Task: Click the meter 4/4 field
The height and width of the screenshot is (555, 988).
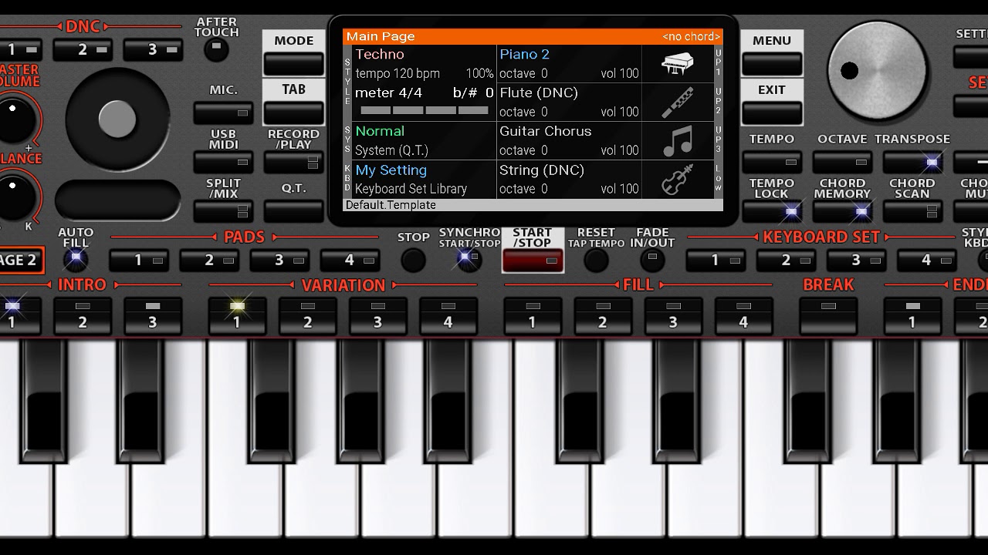Action: [388, 93]
